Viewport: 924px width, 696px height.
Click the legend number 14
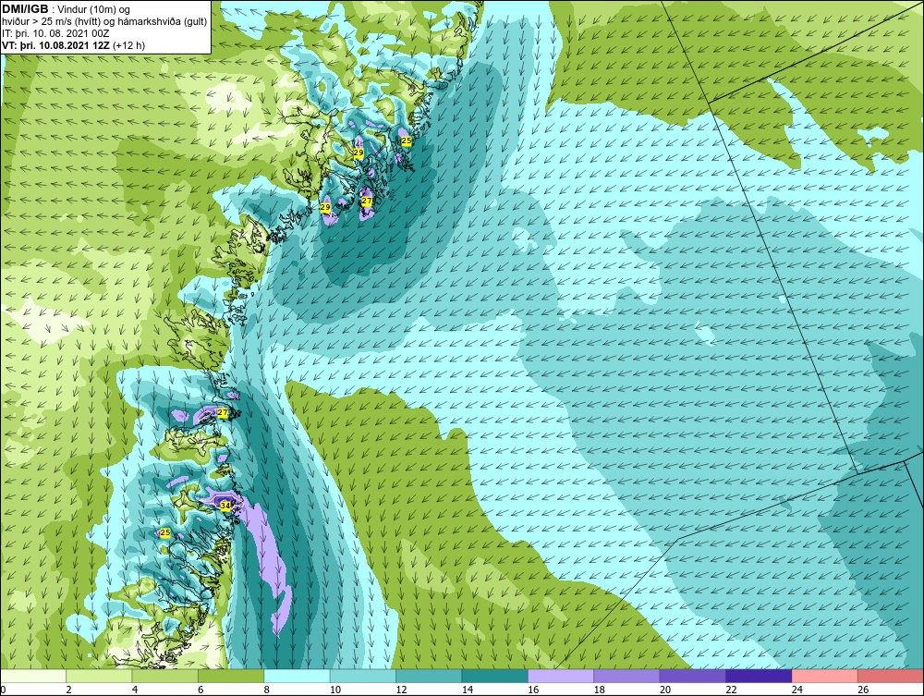coord(468,690)
